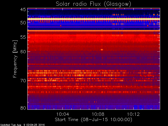Click the bright yellow-white band near 49 MHz
168x126 pixels.
(94, 19)
